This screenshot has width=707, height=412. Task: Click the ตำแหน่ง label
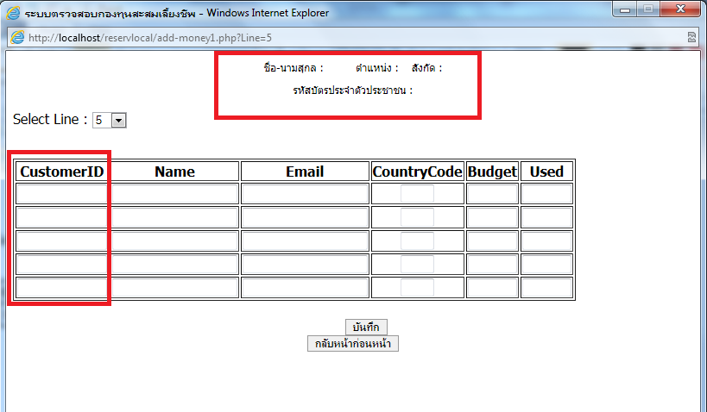[x=377, y=68]
